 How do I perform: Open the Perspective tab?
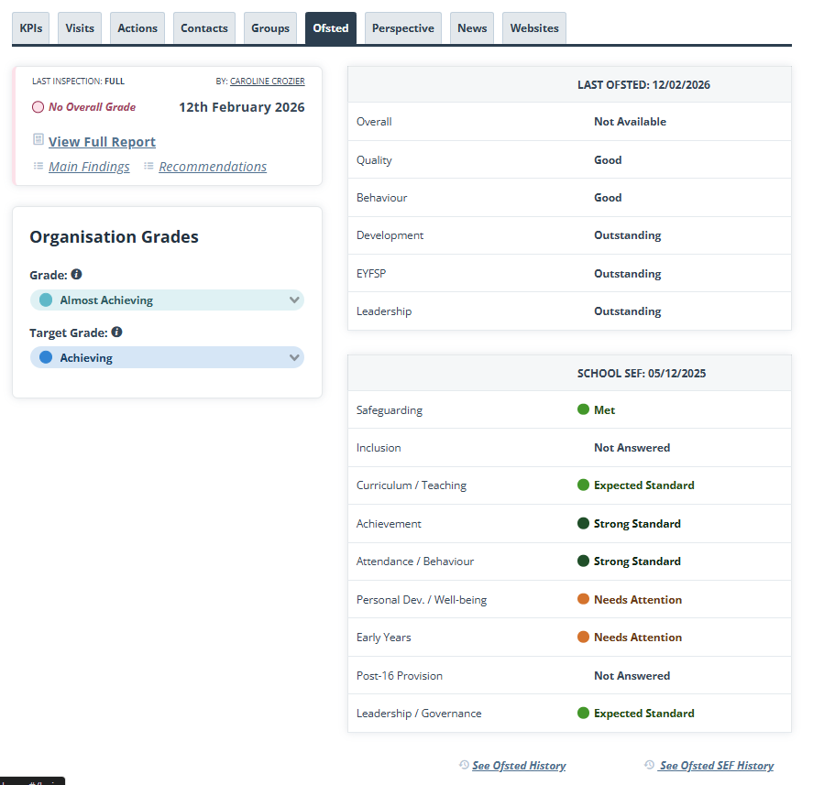[x=403, y=28]
